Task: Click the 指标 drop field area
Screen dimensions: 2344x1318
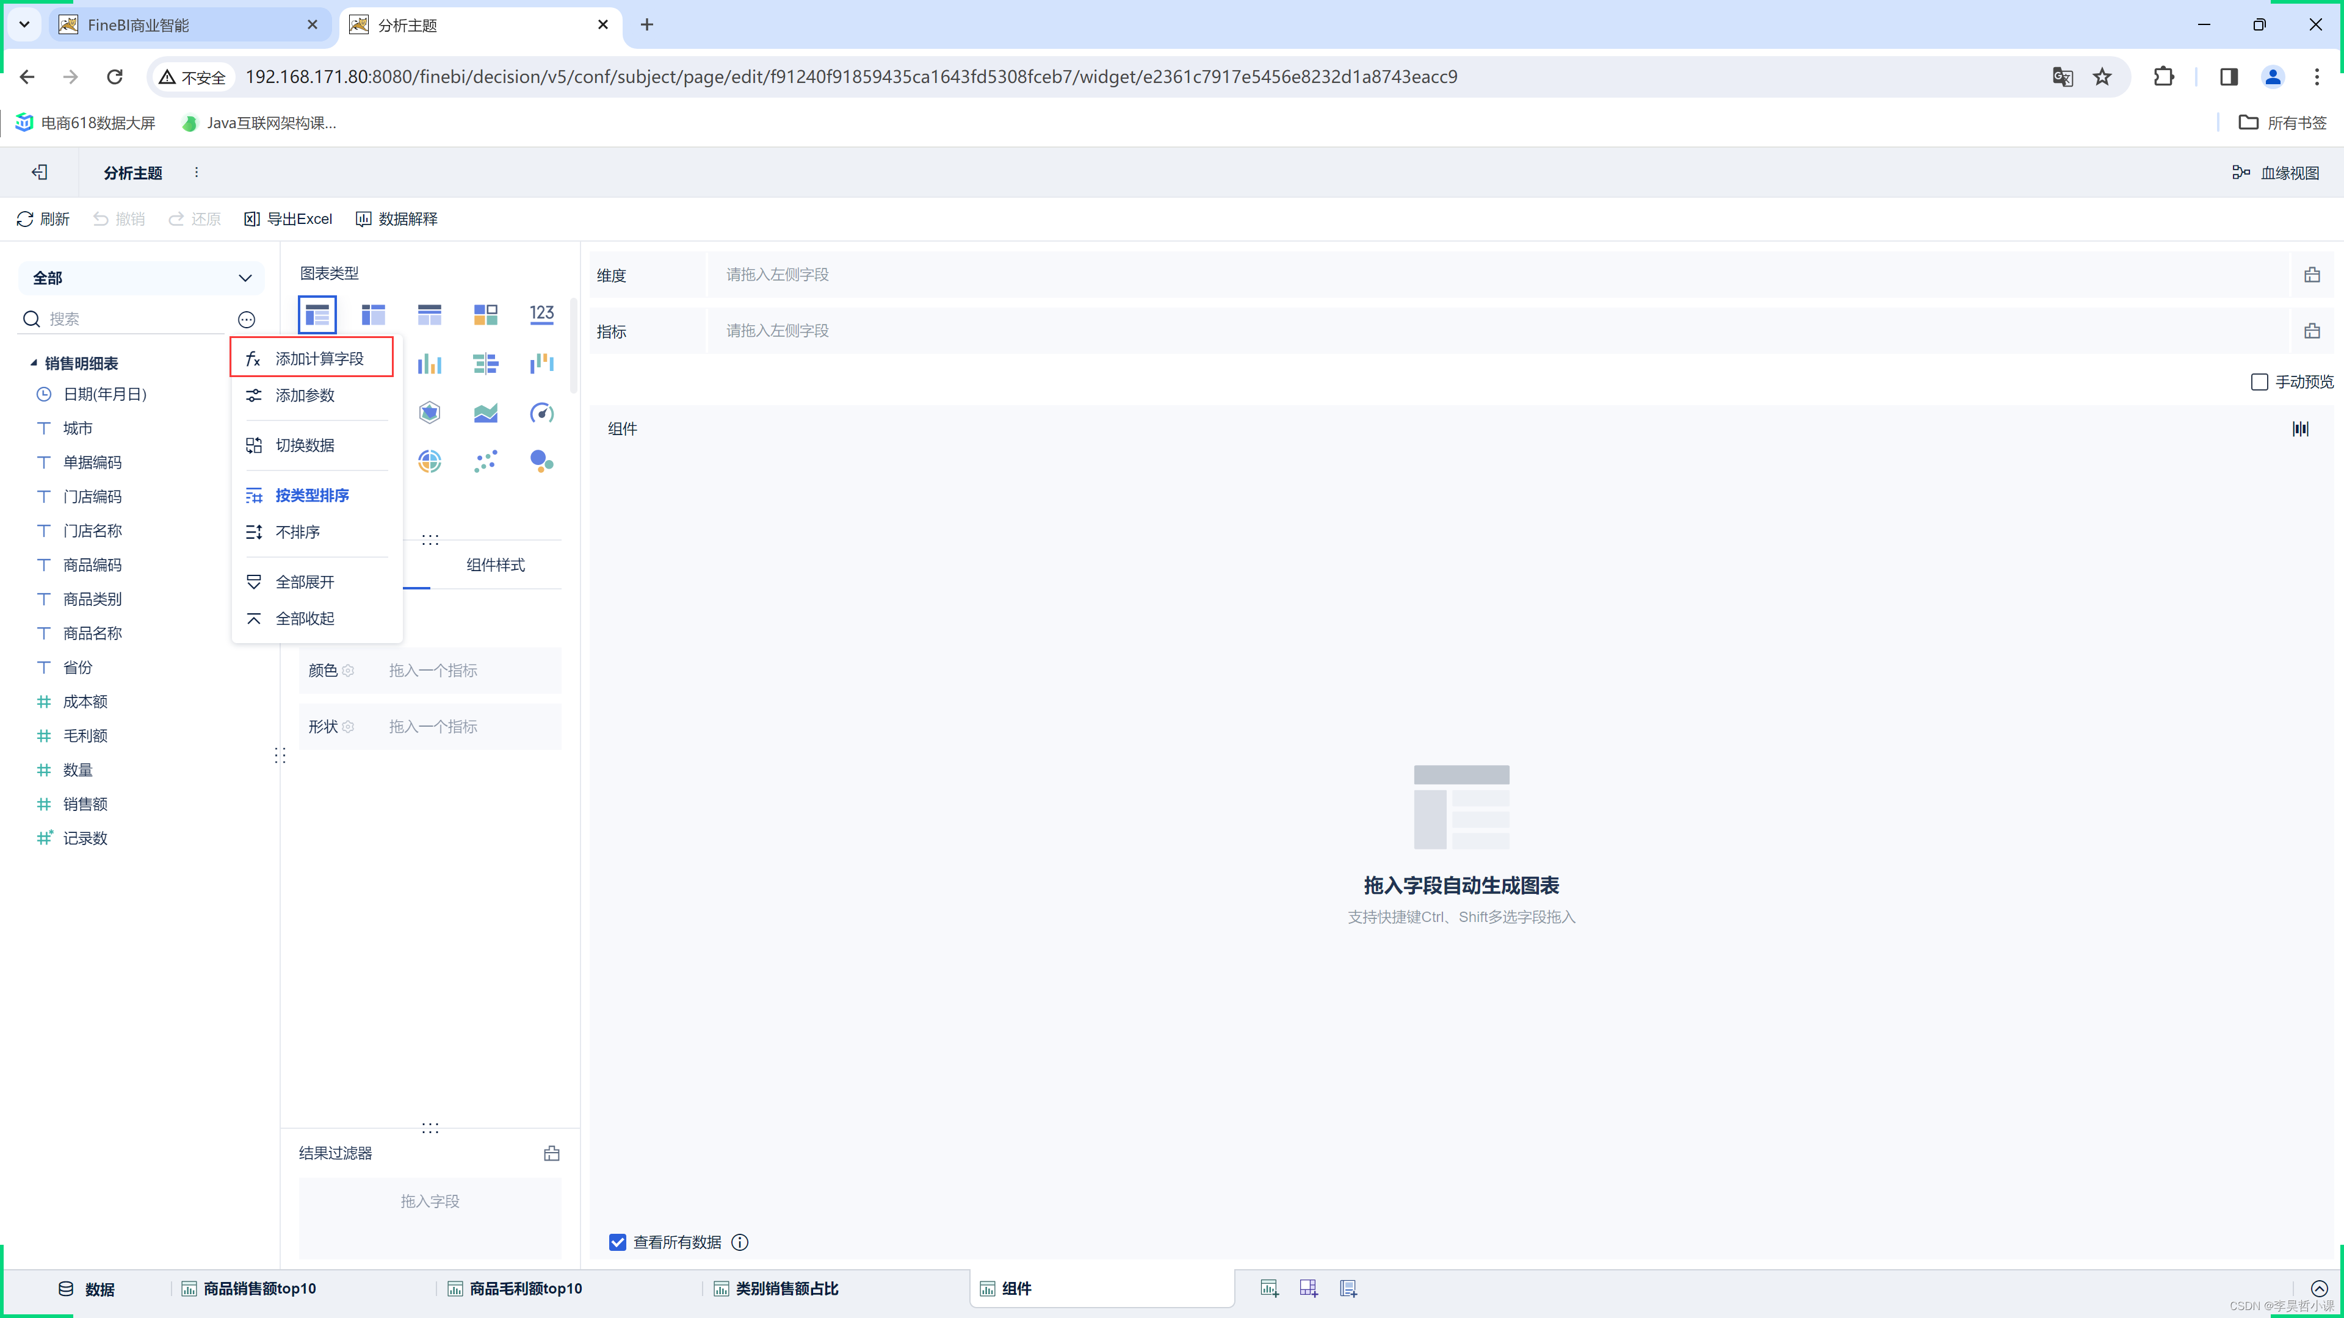Action: (1498, 331)
